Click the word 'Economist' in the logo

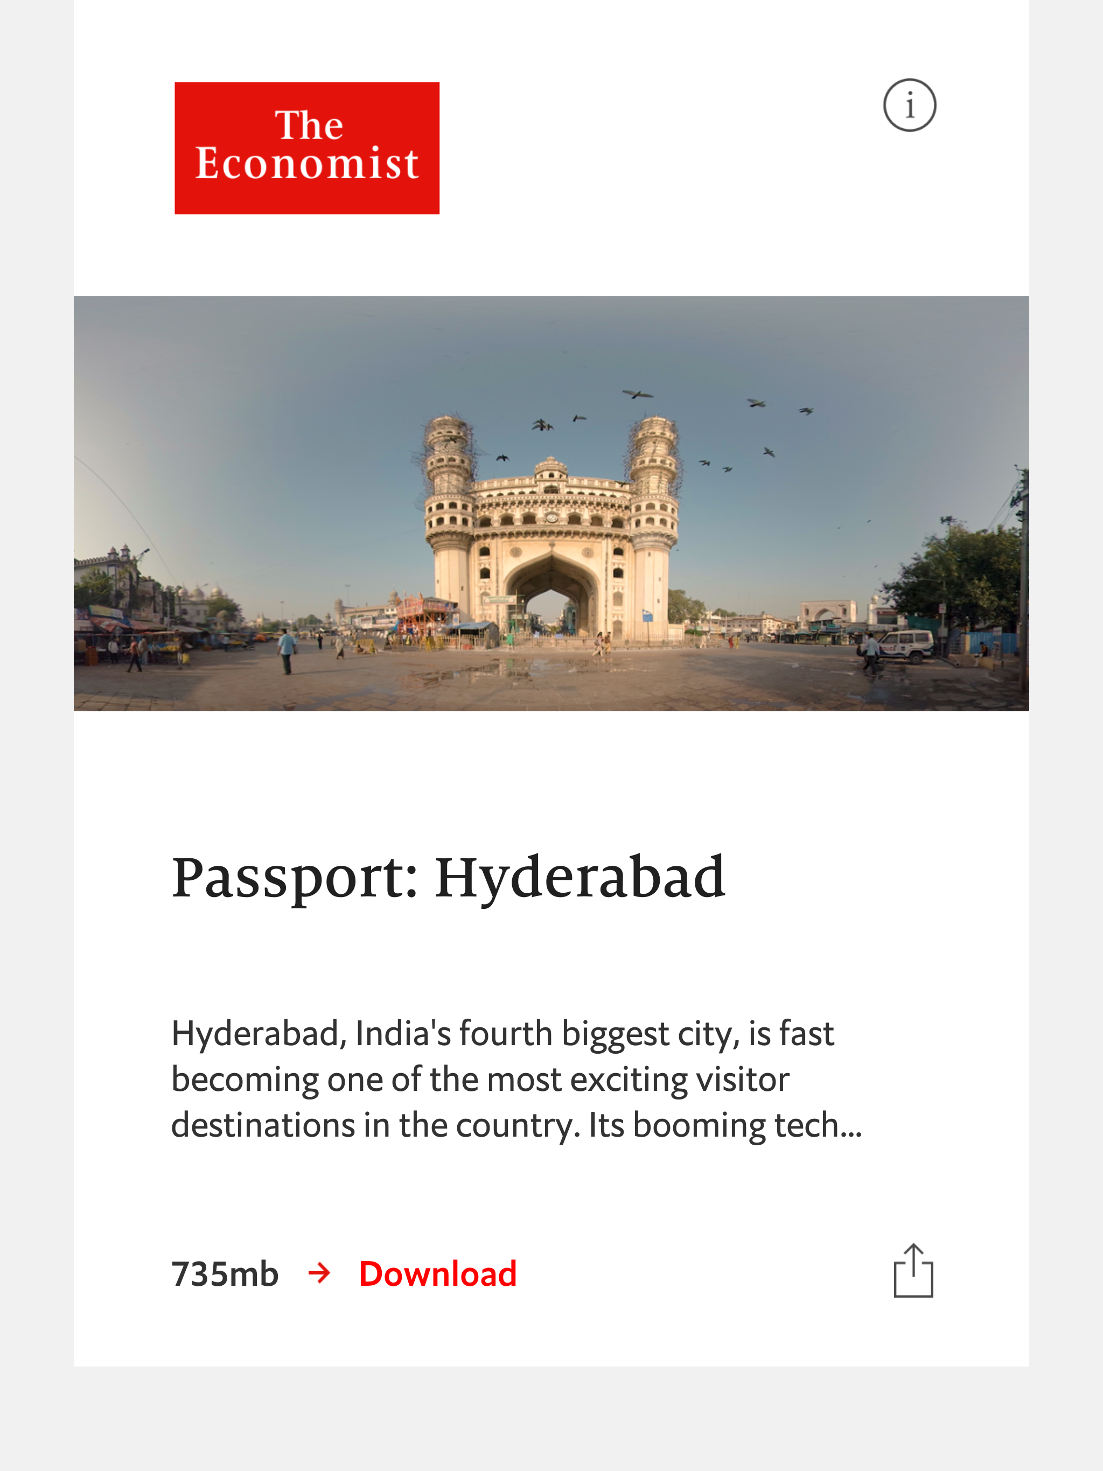(306, 164)
